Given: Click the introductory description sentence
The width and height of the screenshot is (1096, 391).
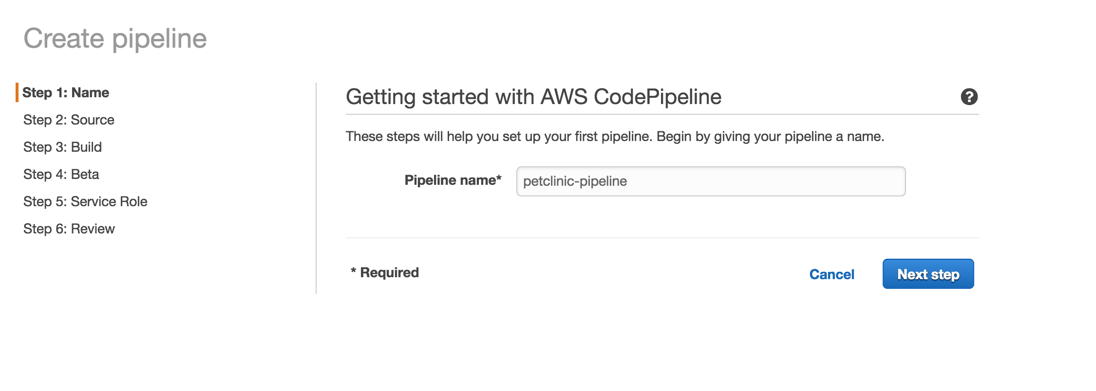Looking at the screenshot, I should (615, 137).
